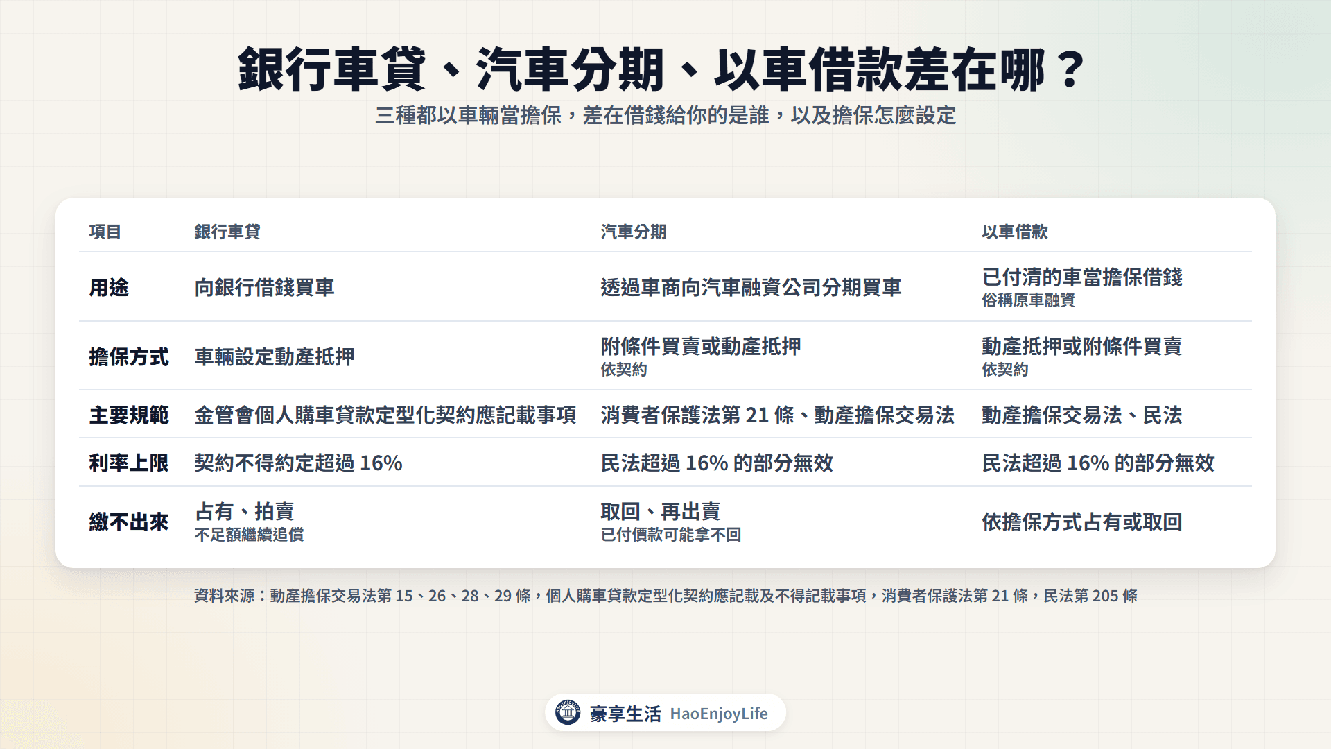The image size is (1331, 749).
Task: Click the note 已付價款可能拿不回
Action: 671,535
